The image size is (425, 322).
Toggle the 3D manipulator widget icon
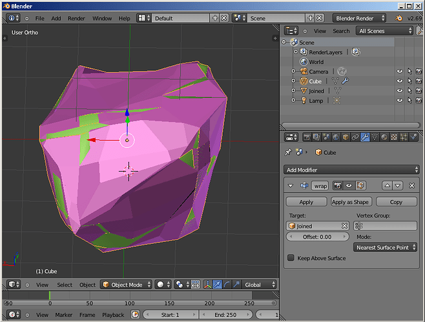(207, 285)
